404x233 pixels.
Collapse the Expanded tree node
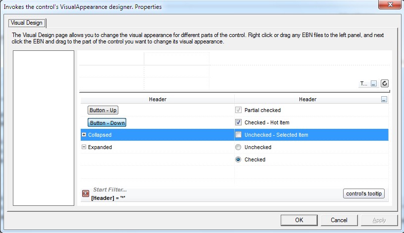[x=84, y=147]
